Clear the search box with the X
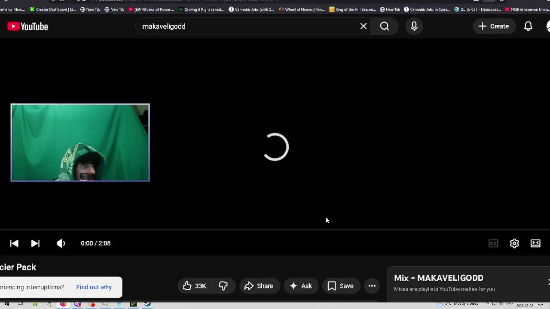Viewport: 550px width, 309px height. point(364,27)
